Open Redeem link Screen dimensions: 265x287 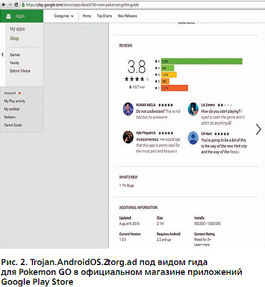[10, 117]
